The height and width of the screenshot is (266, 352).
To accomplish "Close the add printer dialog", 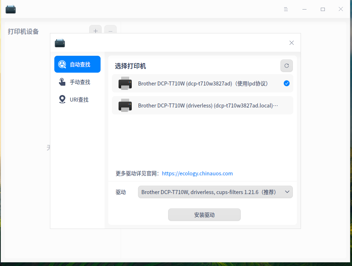I will tap(291, 43).
